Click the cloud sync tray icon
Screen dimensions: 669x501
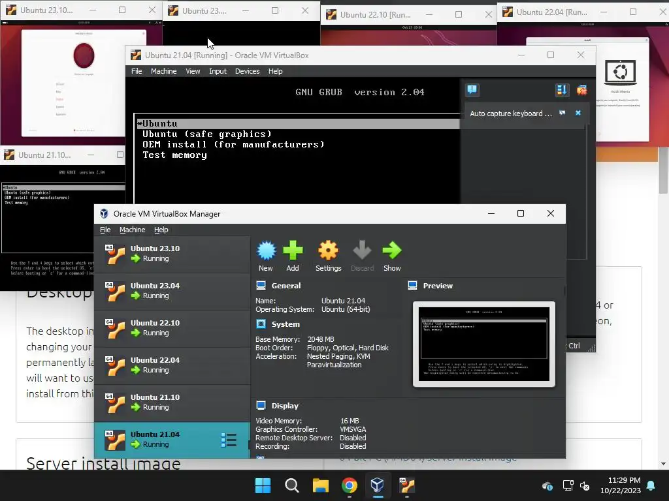click(547, 485)
